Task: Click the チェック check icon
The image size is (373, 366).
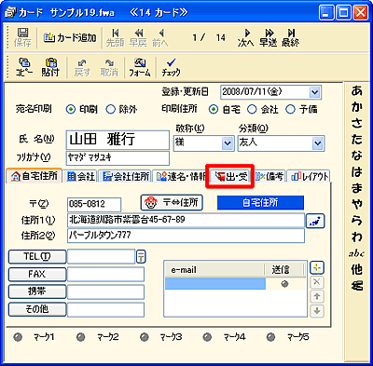Action: 171,67
